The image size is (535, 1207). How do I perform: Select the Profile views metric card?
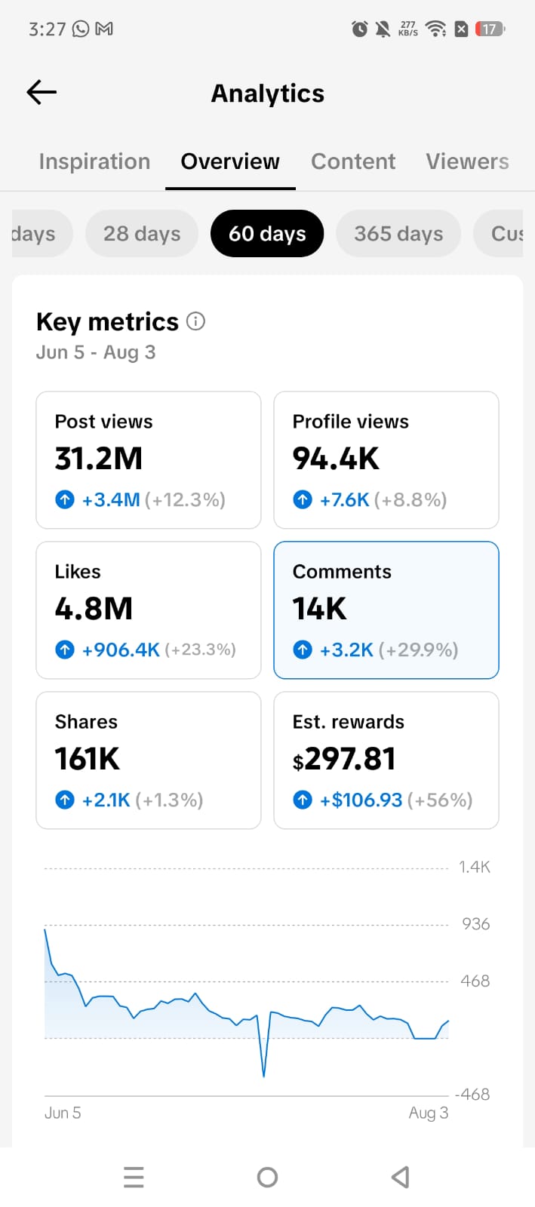pos(386,460)
